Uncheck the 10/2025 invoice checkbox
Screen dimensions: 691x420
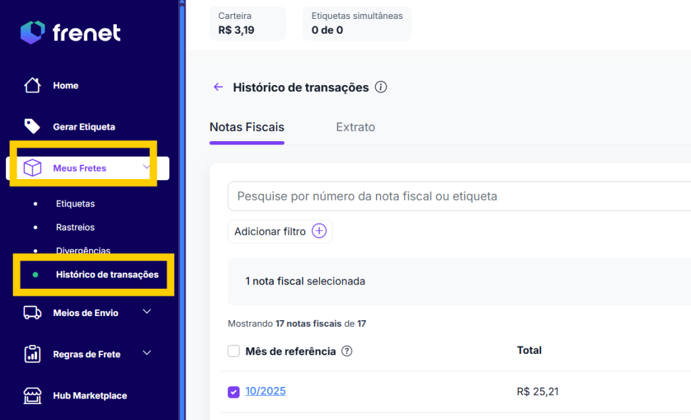coord(233,392)
